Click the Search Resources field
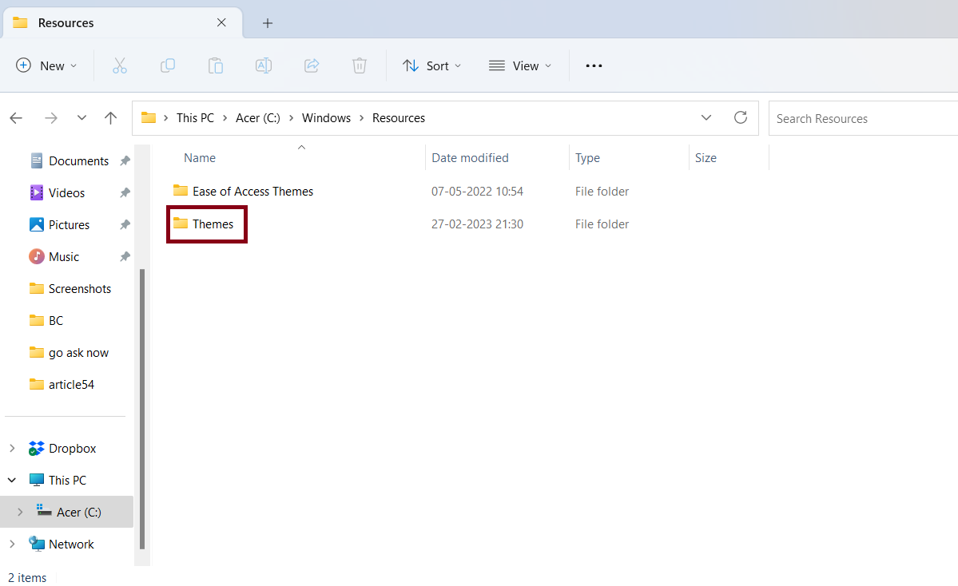 [863, 118]
